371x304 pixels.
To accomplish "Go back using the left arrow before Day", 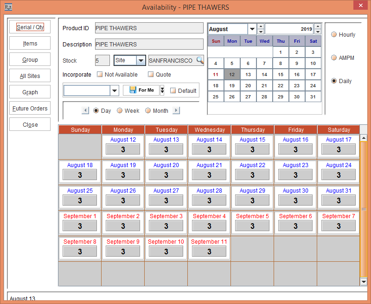I will [85, 110].
